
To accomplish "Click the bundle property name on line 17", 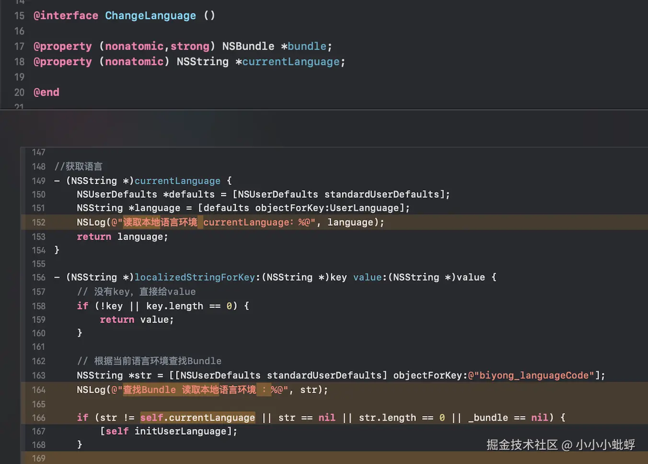I will click(x=307, y=46).
